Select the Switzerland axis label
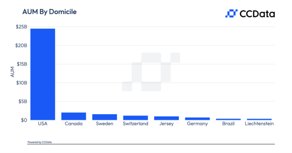The height and width of the screenshot is (153, 292). (x=135, y=124)
